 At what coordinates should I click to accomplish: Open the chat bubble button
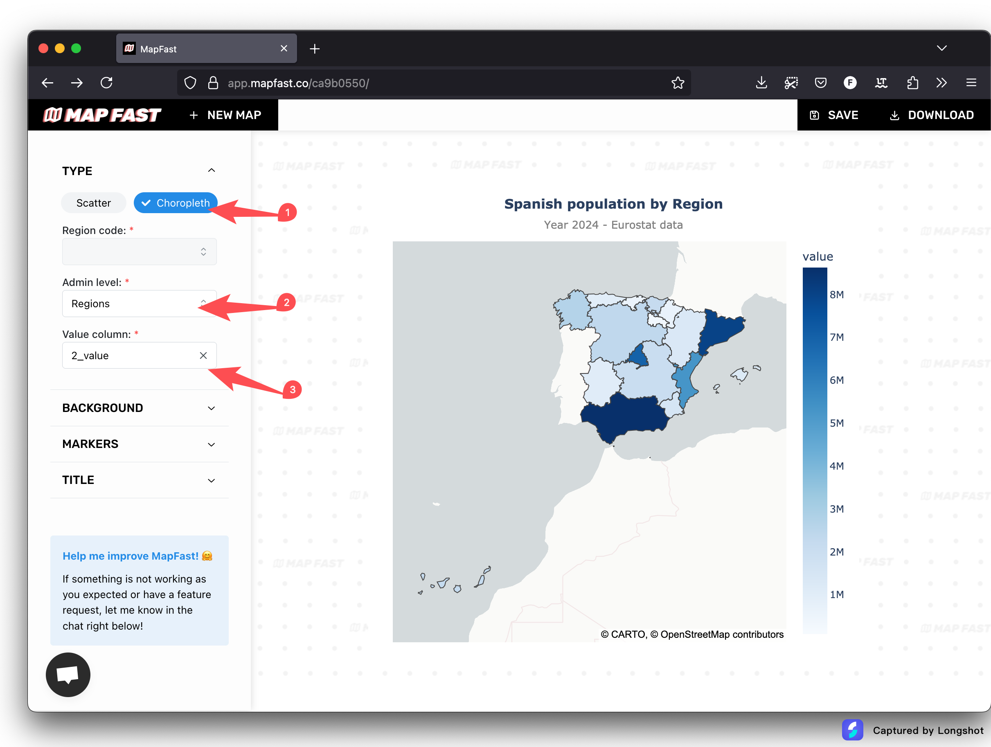68,675
